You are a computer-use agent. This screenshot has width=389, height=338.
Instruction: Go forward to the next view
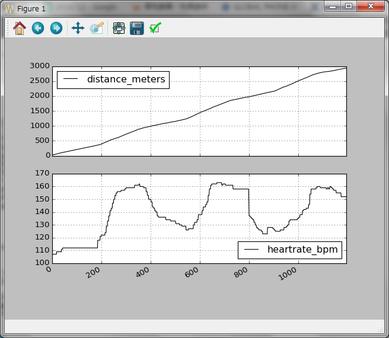point(56,28)
